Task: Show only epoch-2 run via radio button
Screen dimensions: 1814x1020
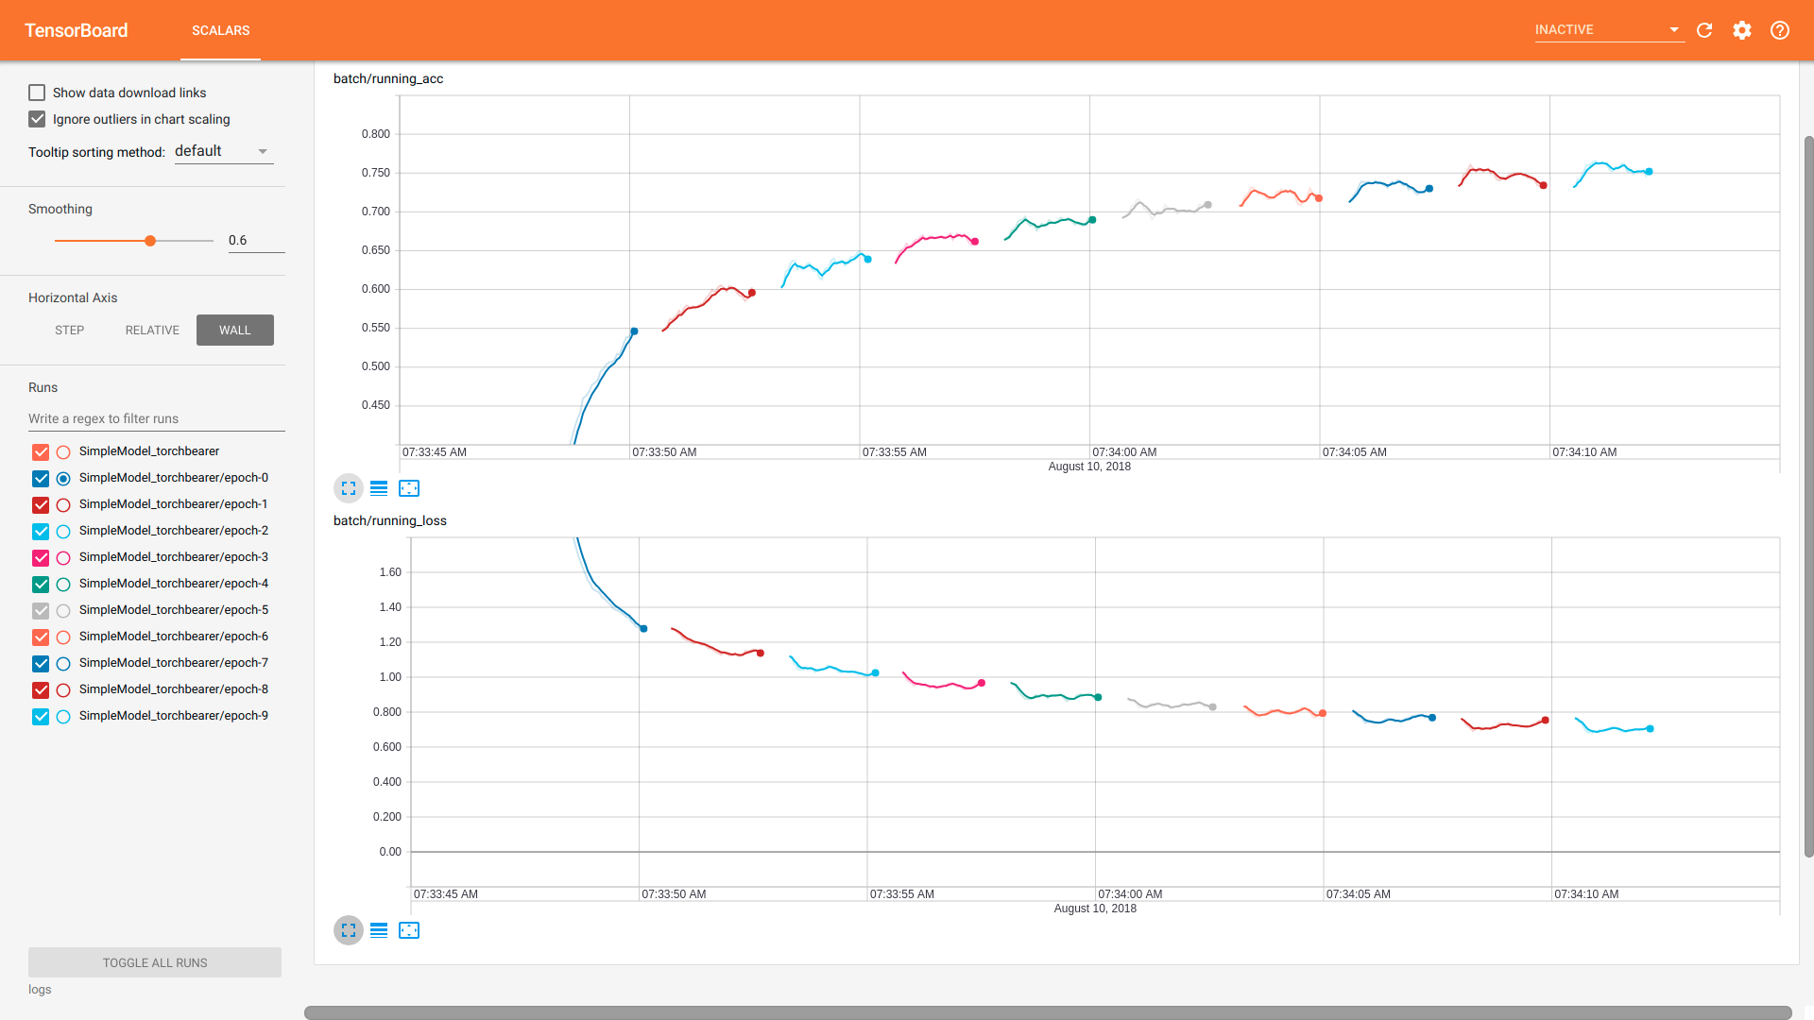Action: [x=63, y=532]
